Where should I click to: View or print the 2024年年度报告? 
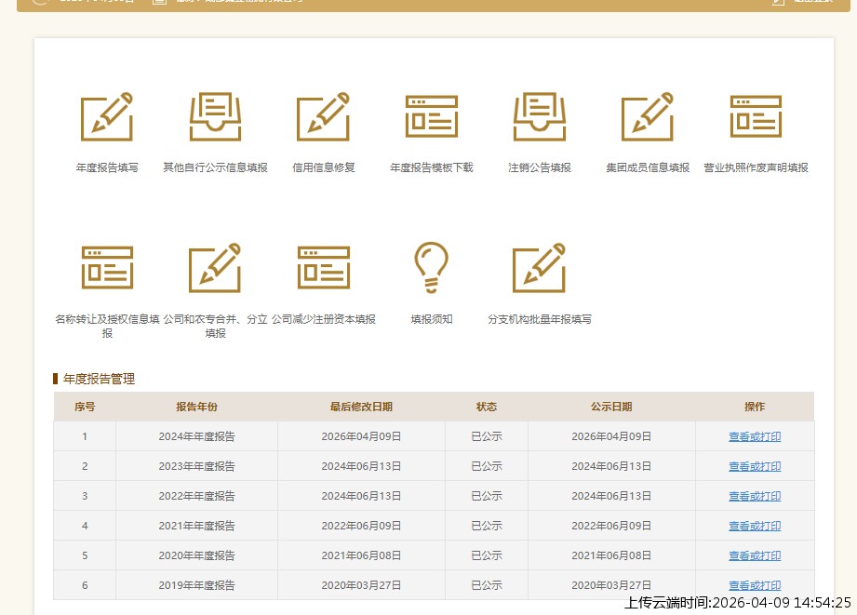point(755,436)
